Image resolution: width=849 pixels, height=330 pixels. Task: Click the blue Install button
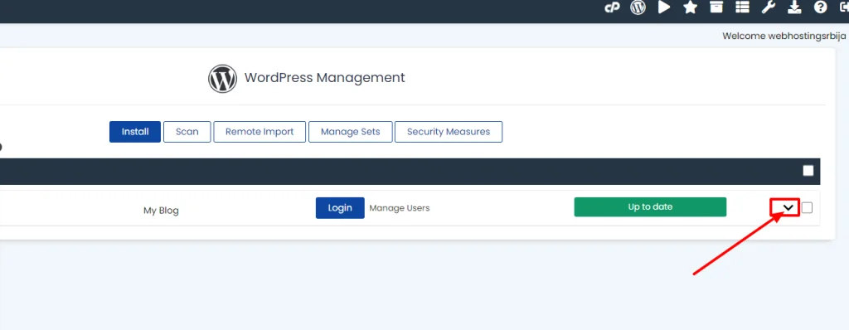(x=135, y=132)
